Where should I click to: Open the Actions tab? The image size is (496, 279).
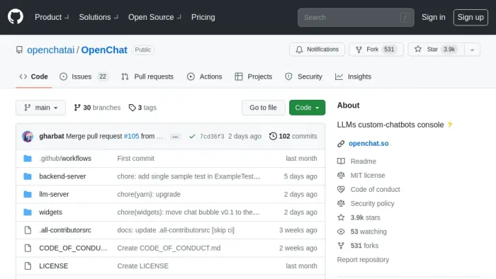pos(204,76)
